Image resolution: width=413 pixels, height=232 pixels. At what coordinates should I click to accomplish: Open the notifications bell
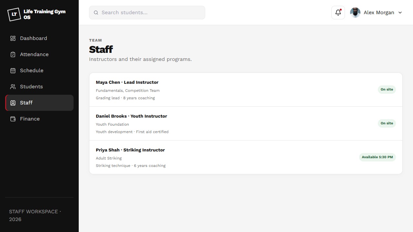click(x=338, y=13)
